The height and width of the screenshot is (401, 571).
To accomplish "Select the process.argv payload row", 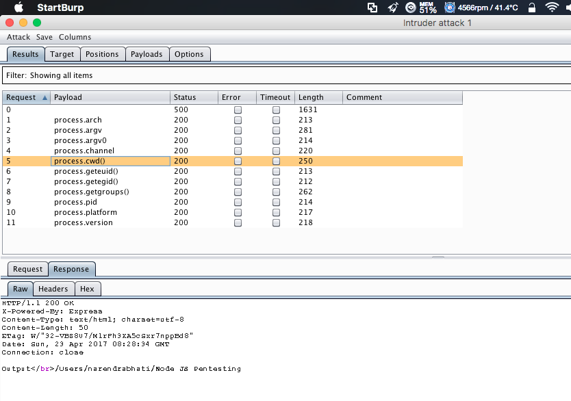I will coord(233,130).
